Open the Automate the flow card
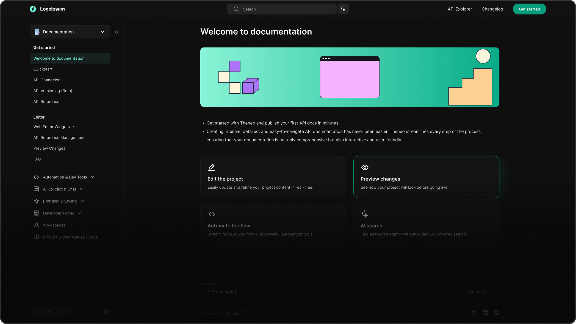Image resolution: width=576 pixels, height=324 pixels. pyautogui.click(x=273, y=224)
